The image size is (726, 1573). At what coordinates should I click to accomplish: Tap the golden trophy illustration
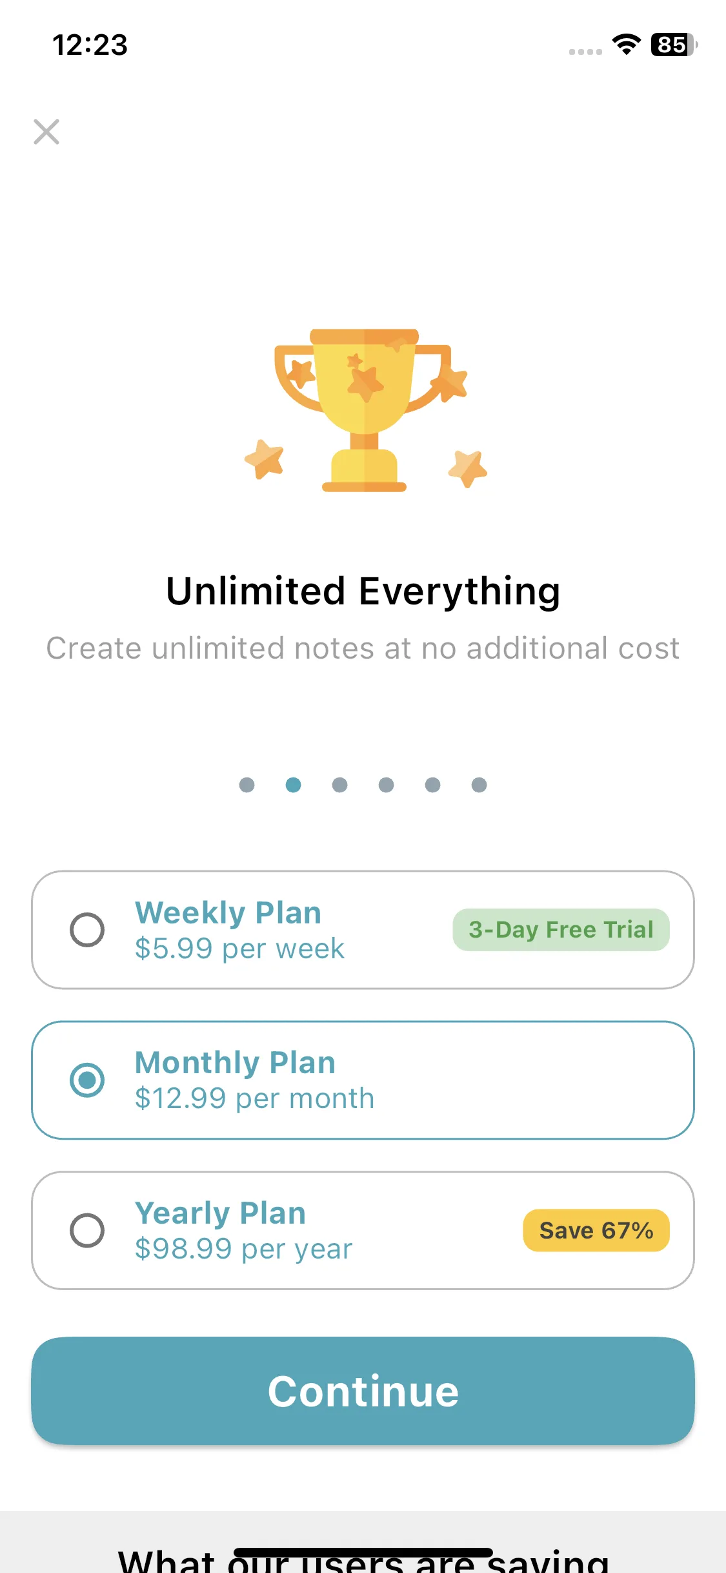(365, 410)
